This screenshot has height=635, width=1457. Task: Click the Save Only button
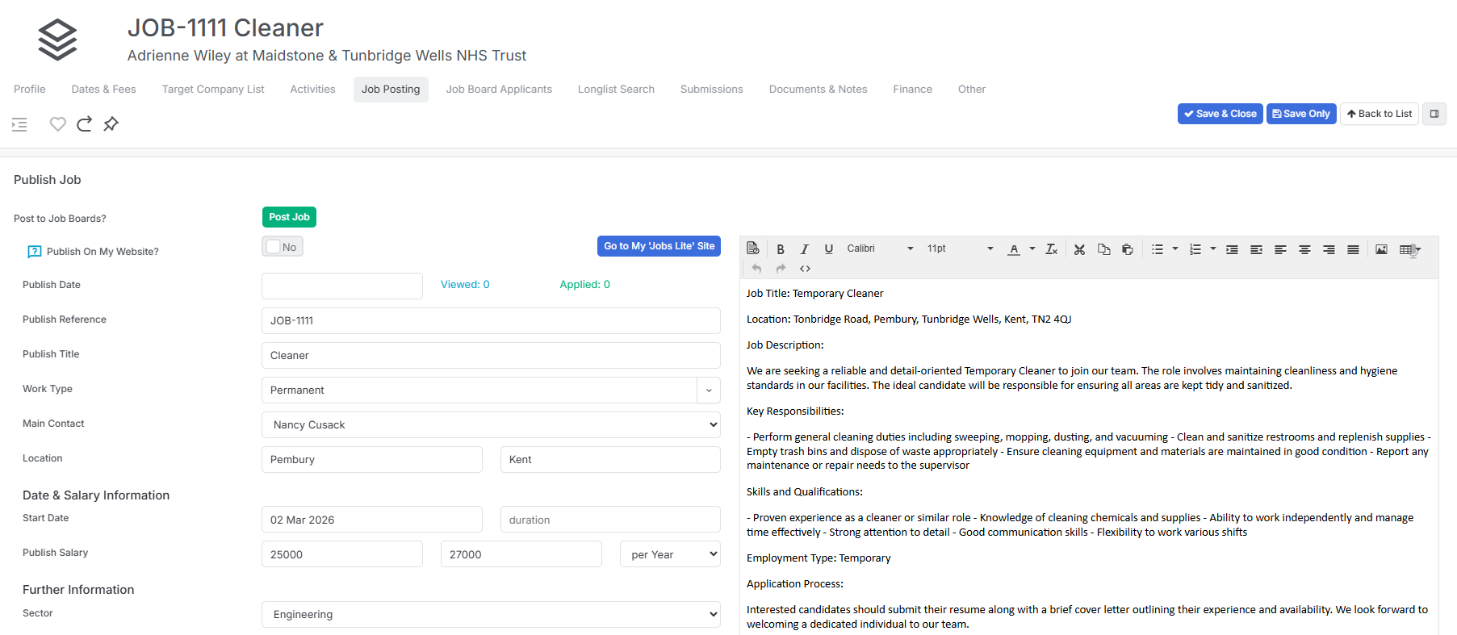tap(1301, 114)
